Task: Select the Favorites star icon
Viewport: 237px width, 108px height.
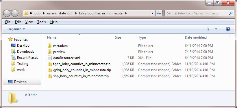Action: (10, 39)
